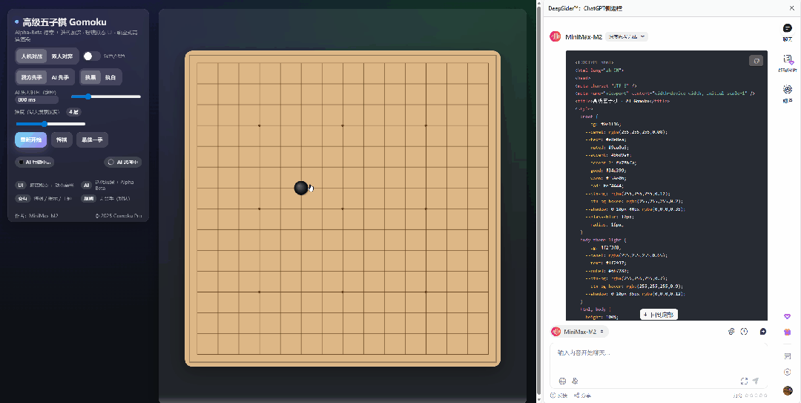Viewport: 801px width, 403px height.
Task: Copy the code block with copy icon
Action: click(756, 61)
